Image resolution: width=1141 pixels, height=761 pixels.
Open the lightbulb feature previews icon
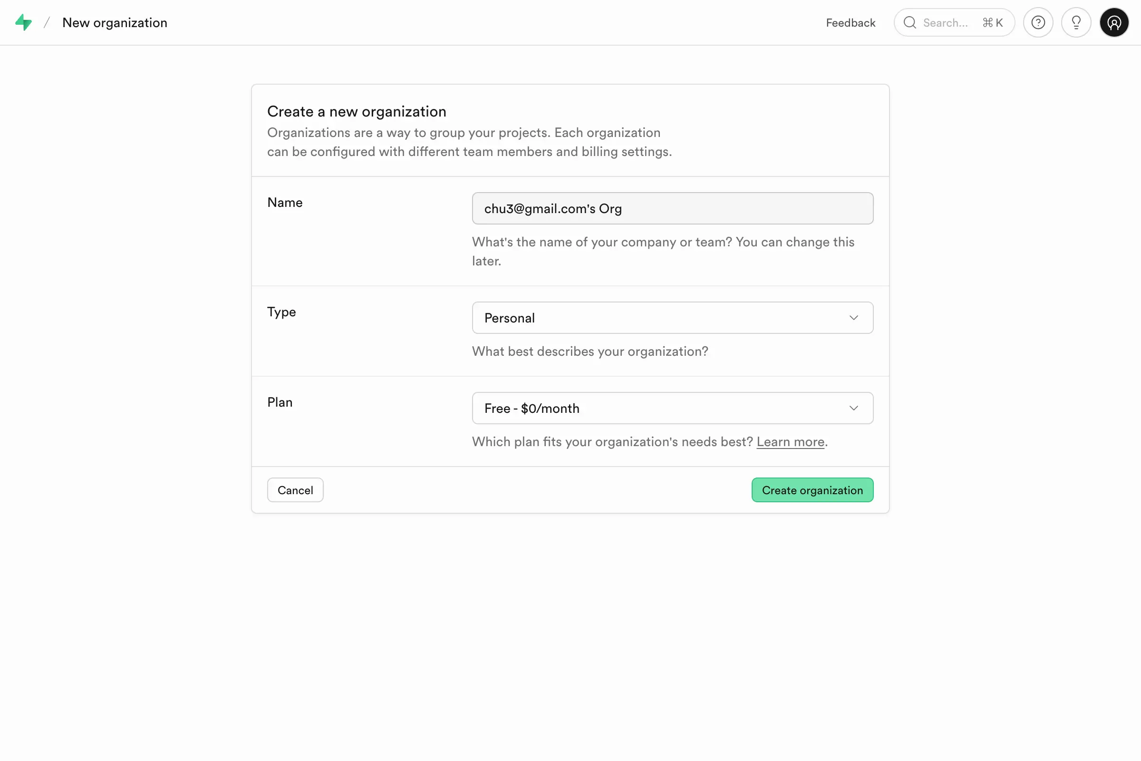pos(1076,22)
